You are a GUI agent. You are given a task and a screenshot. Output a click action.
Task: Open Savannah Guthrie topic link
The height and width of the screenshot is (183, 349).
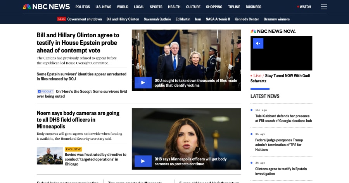157,19
